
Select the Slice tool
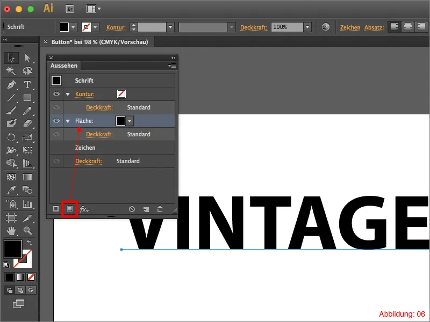point(27,218)
